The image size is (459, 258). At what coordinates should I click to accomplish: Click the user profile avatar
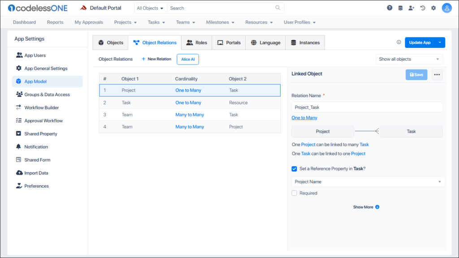pyautogui.click(x=446, y=8)
